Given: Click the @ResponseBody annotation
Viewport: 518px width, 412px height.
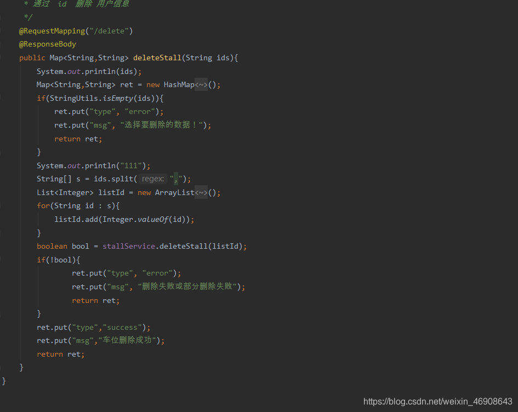Looking at the screenshot, I should click(48, 44).
